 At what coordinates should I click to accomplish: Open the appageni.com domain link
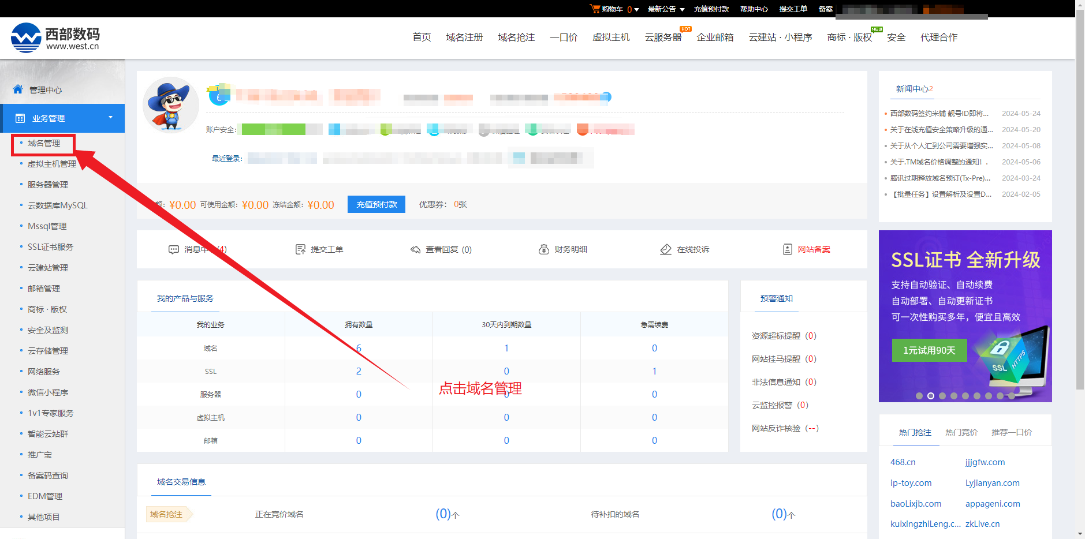[993, 504]
